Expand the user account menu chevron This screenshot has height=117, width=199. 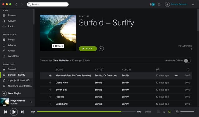click(x=193, y=5)
